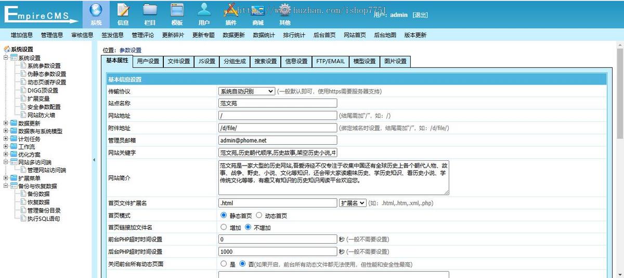
Task: Switch to the 基本属性 tab
Action: point(117,61)
